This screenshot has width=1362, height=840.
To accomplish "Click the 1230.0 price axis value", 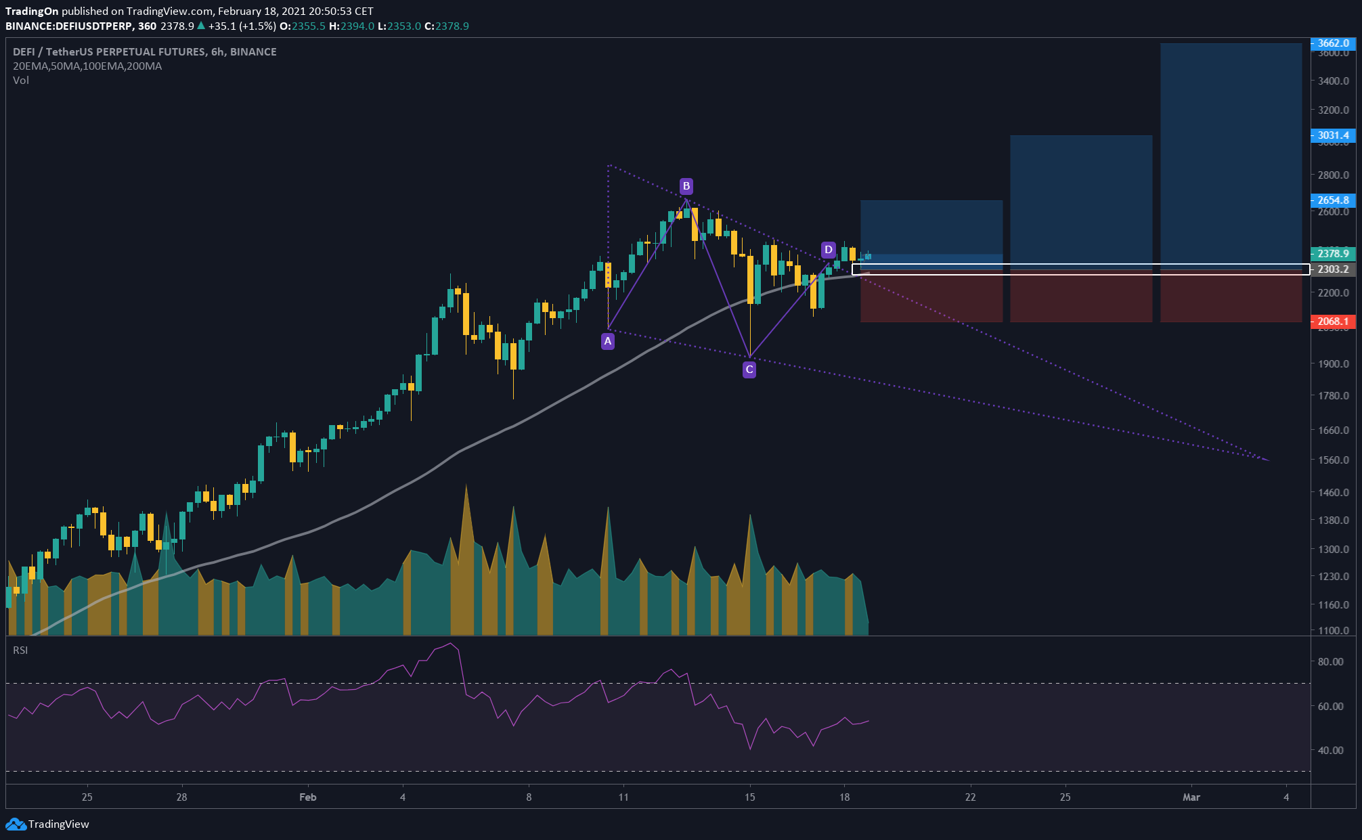I will point(1334,577).
